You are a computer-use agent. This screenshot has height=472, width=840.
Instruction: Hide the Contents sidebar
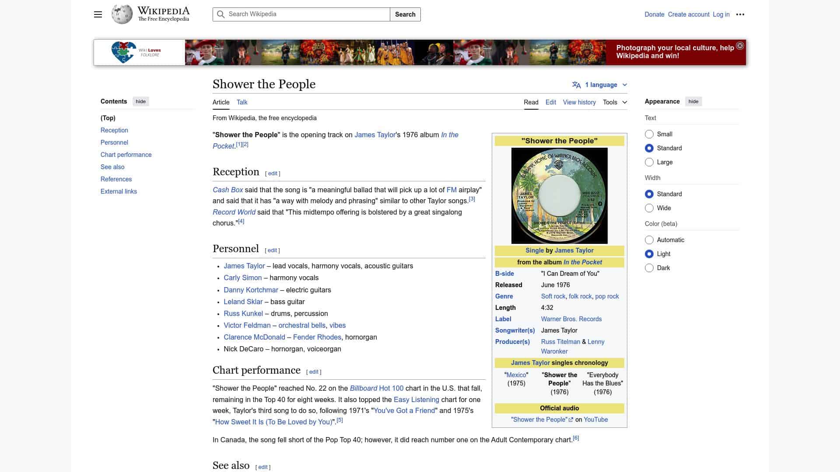[140, 101]
